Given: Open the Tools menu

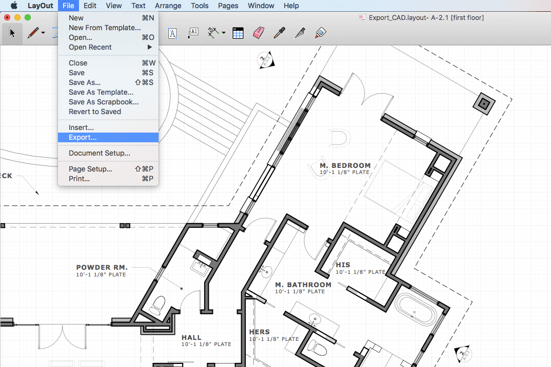Looking at the screenshot, I should [200, 6].
